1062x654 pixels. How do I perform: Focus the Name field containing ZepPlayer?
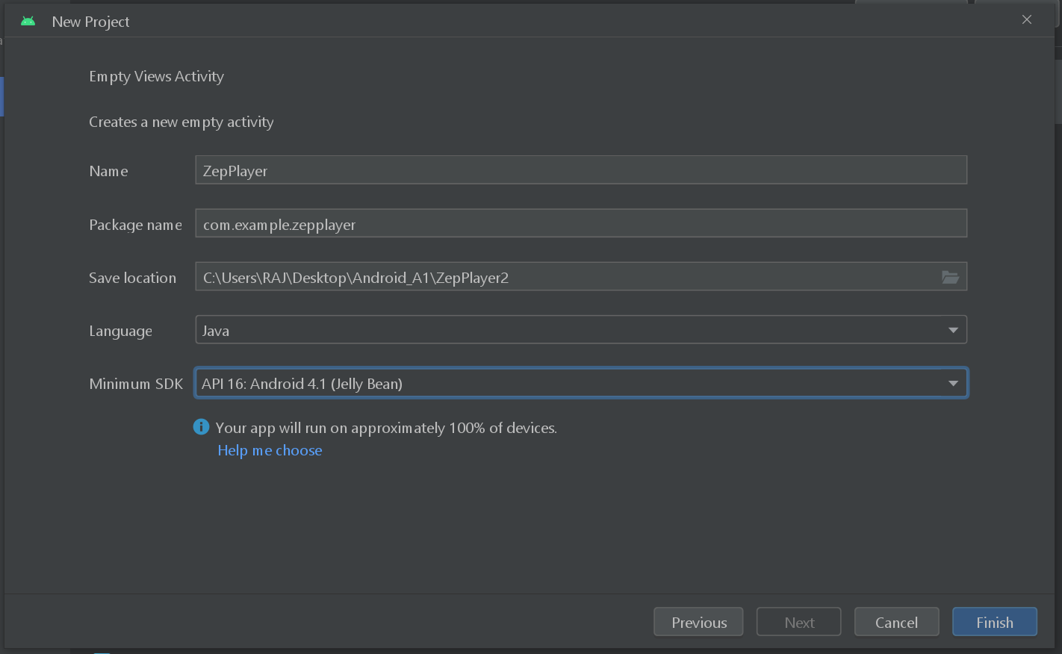(580, 170)
